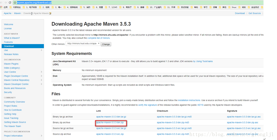
Task: Click the Get Sources link
Action: point(255,13)
